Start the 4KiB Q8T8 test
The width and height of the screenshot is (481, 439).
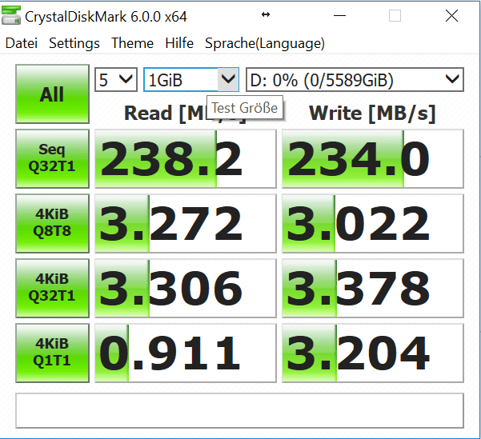[53, 223]
